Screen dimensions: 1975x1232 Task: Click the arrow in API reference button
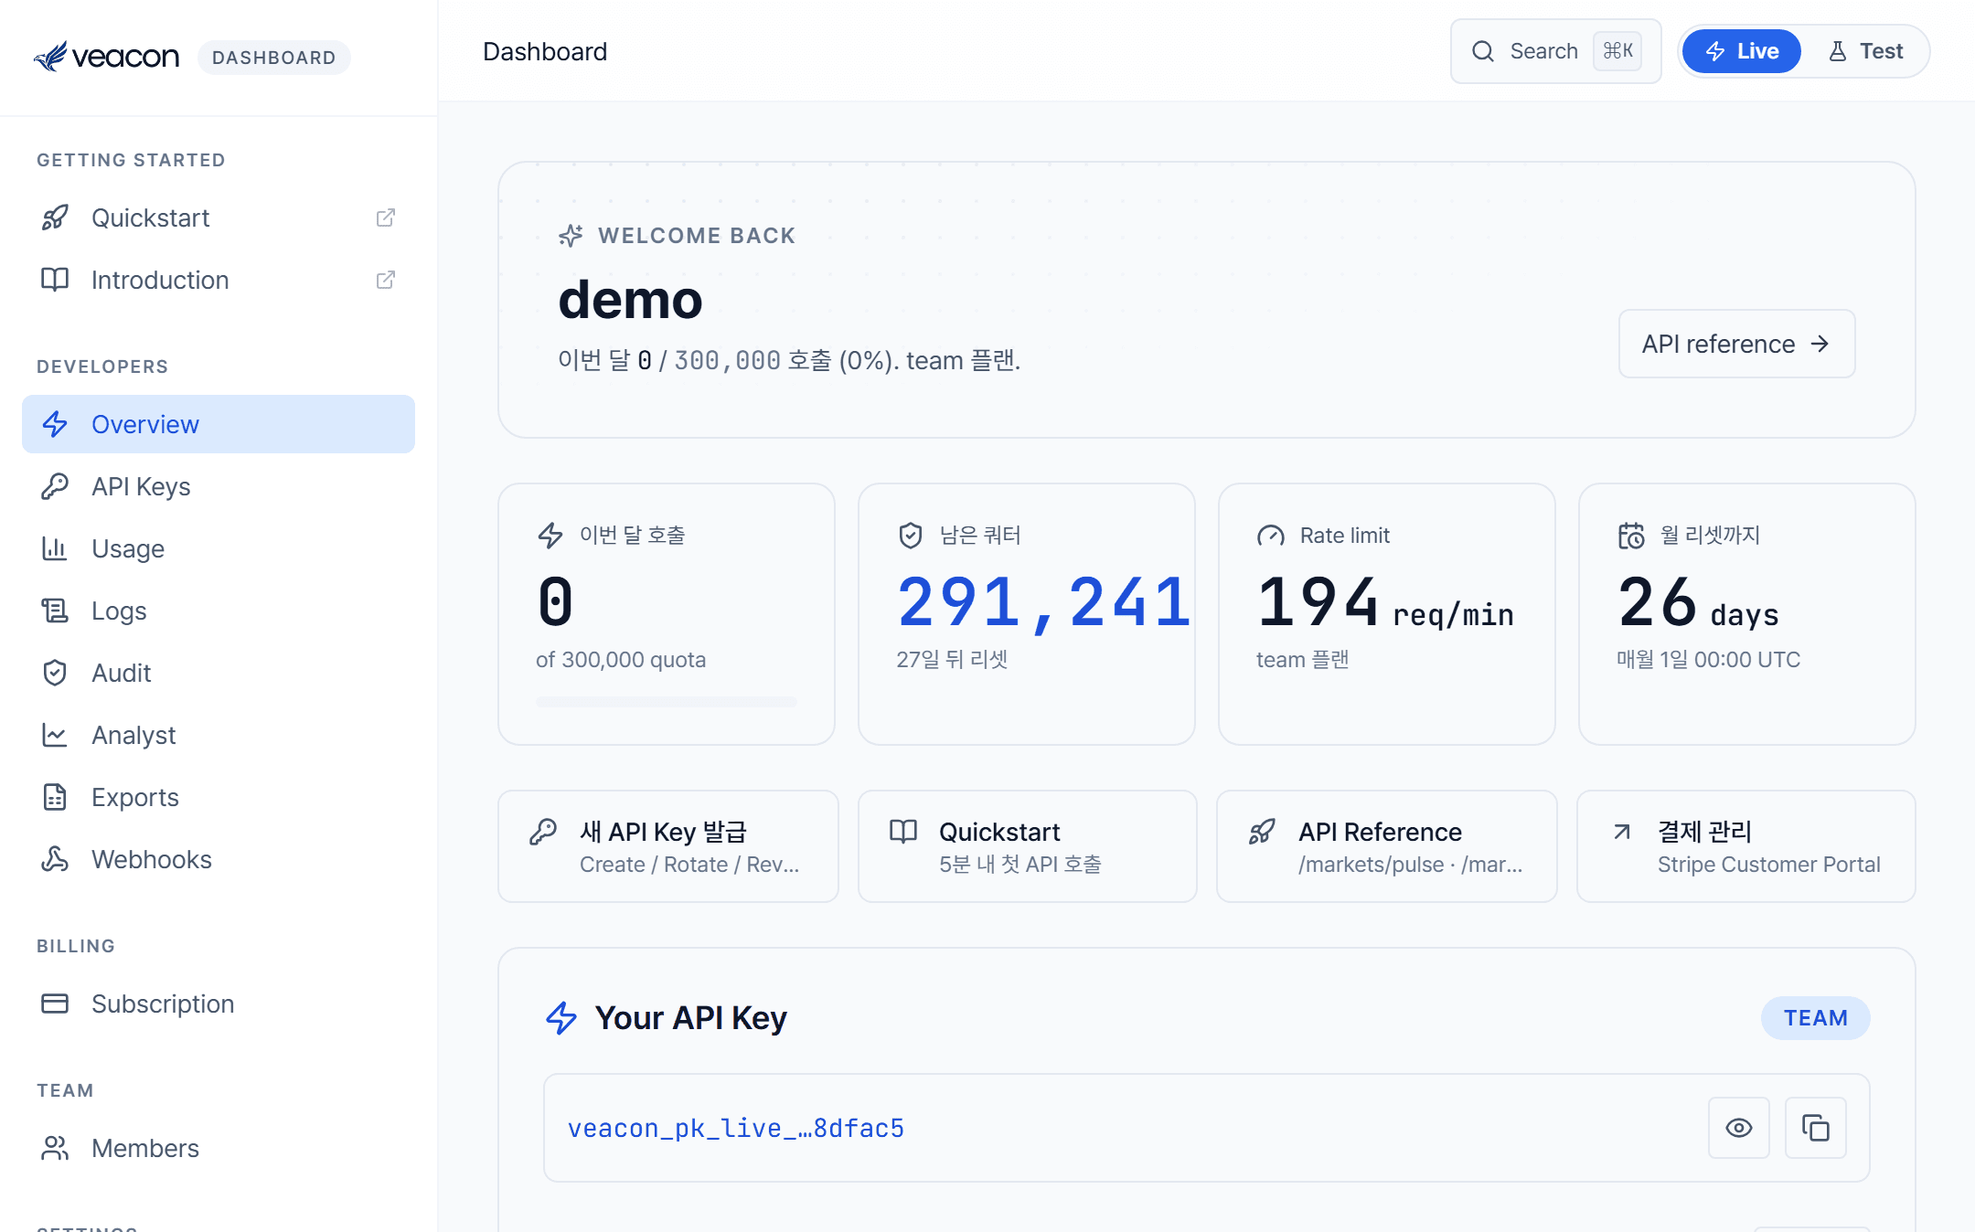[x=1820, y=344]
